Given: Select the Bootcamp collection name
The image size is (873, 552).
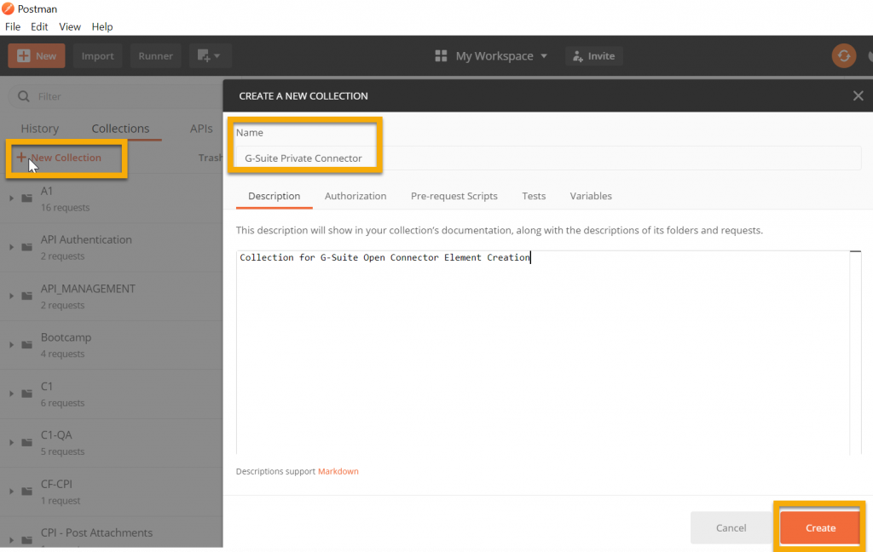Looking at the screenshot, I should [x=66, y=338].
